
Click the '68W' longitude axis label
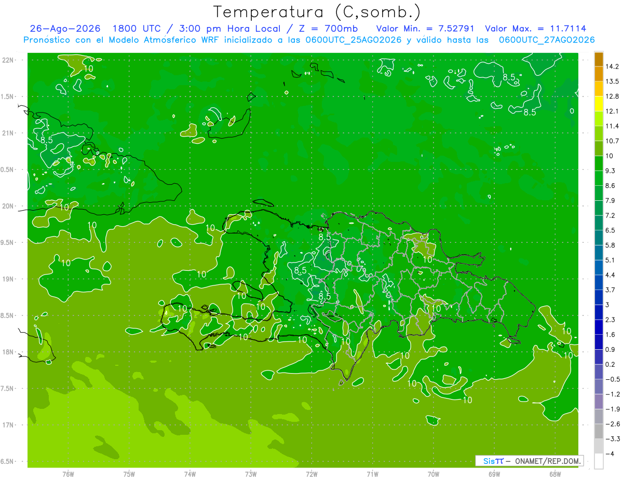click(x=555, y=474)
